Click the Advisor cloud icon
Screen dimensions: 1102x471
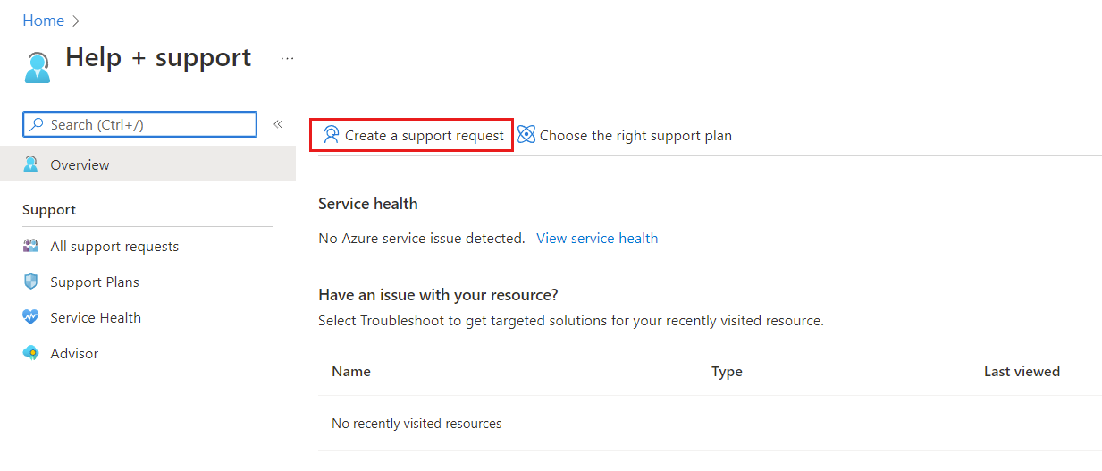click(31, 353)
